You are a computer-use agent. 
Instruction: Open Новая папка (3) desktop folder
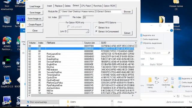pyautogui.click(x=176, y=5)
